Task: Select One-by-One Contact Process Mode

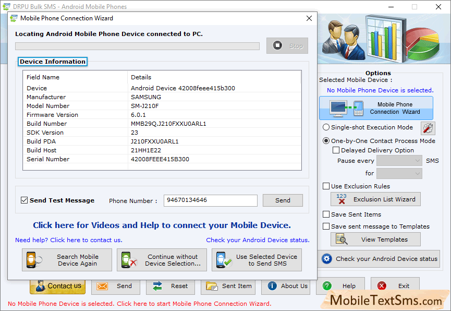Action: pos(326,141)
